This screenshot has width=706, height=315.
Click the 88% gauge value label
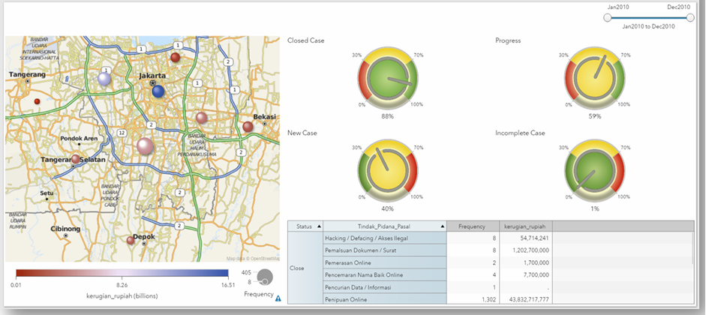[x=388, y=116]
